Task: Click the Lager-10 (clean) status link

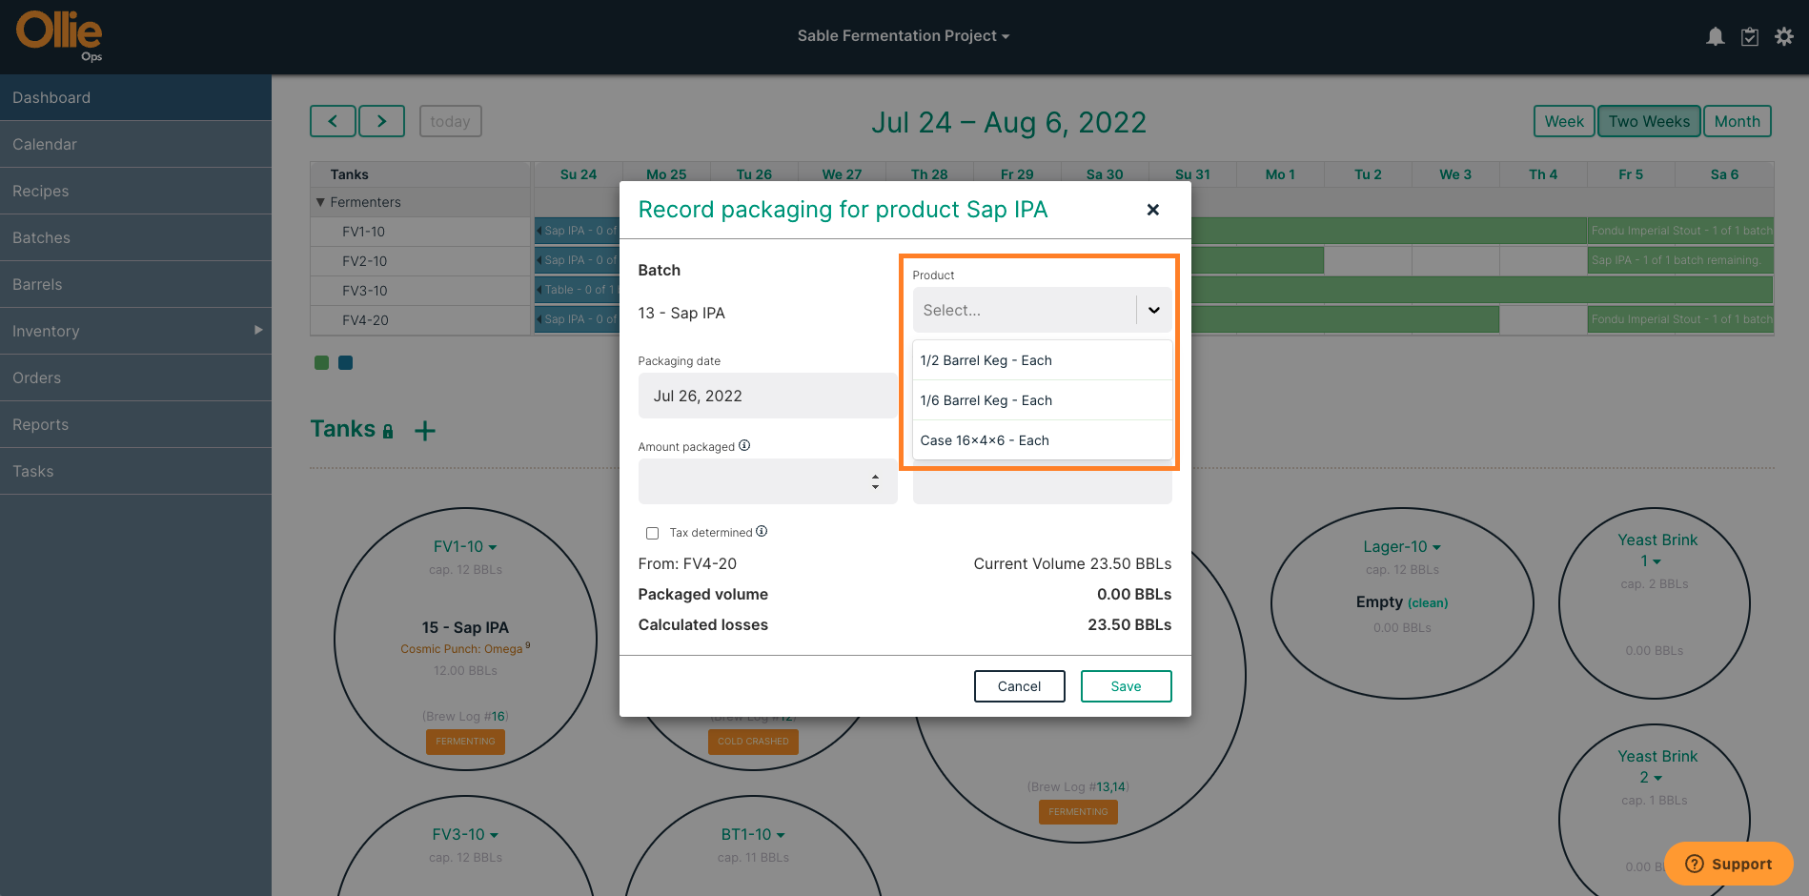Action: 1427,603
